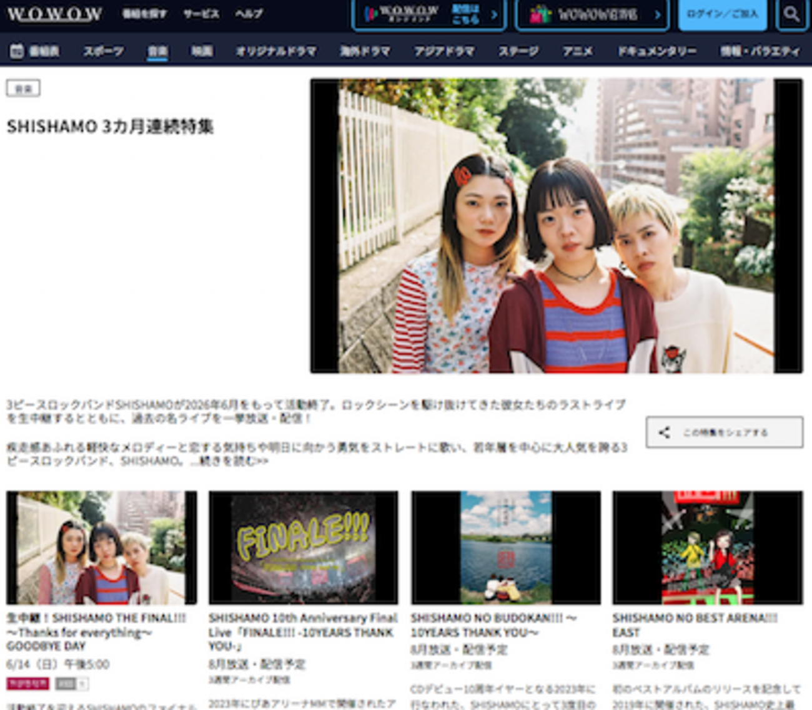Screen dimensions: 812x710
Task: Click the red tag under 6/14 broadcast
Action: 27,684
